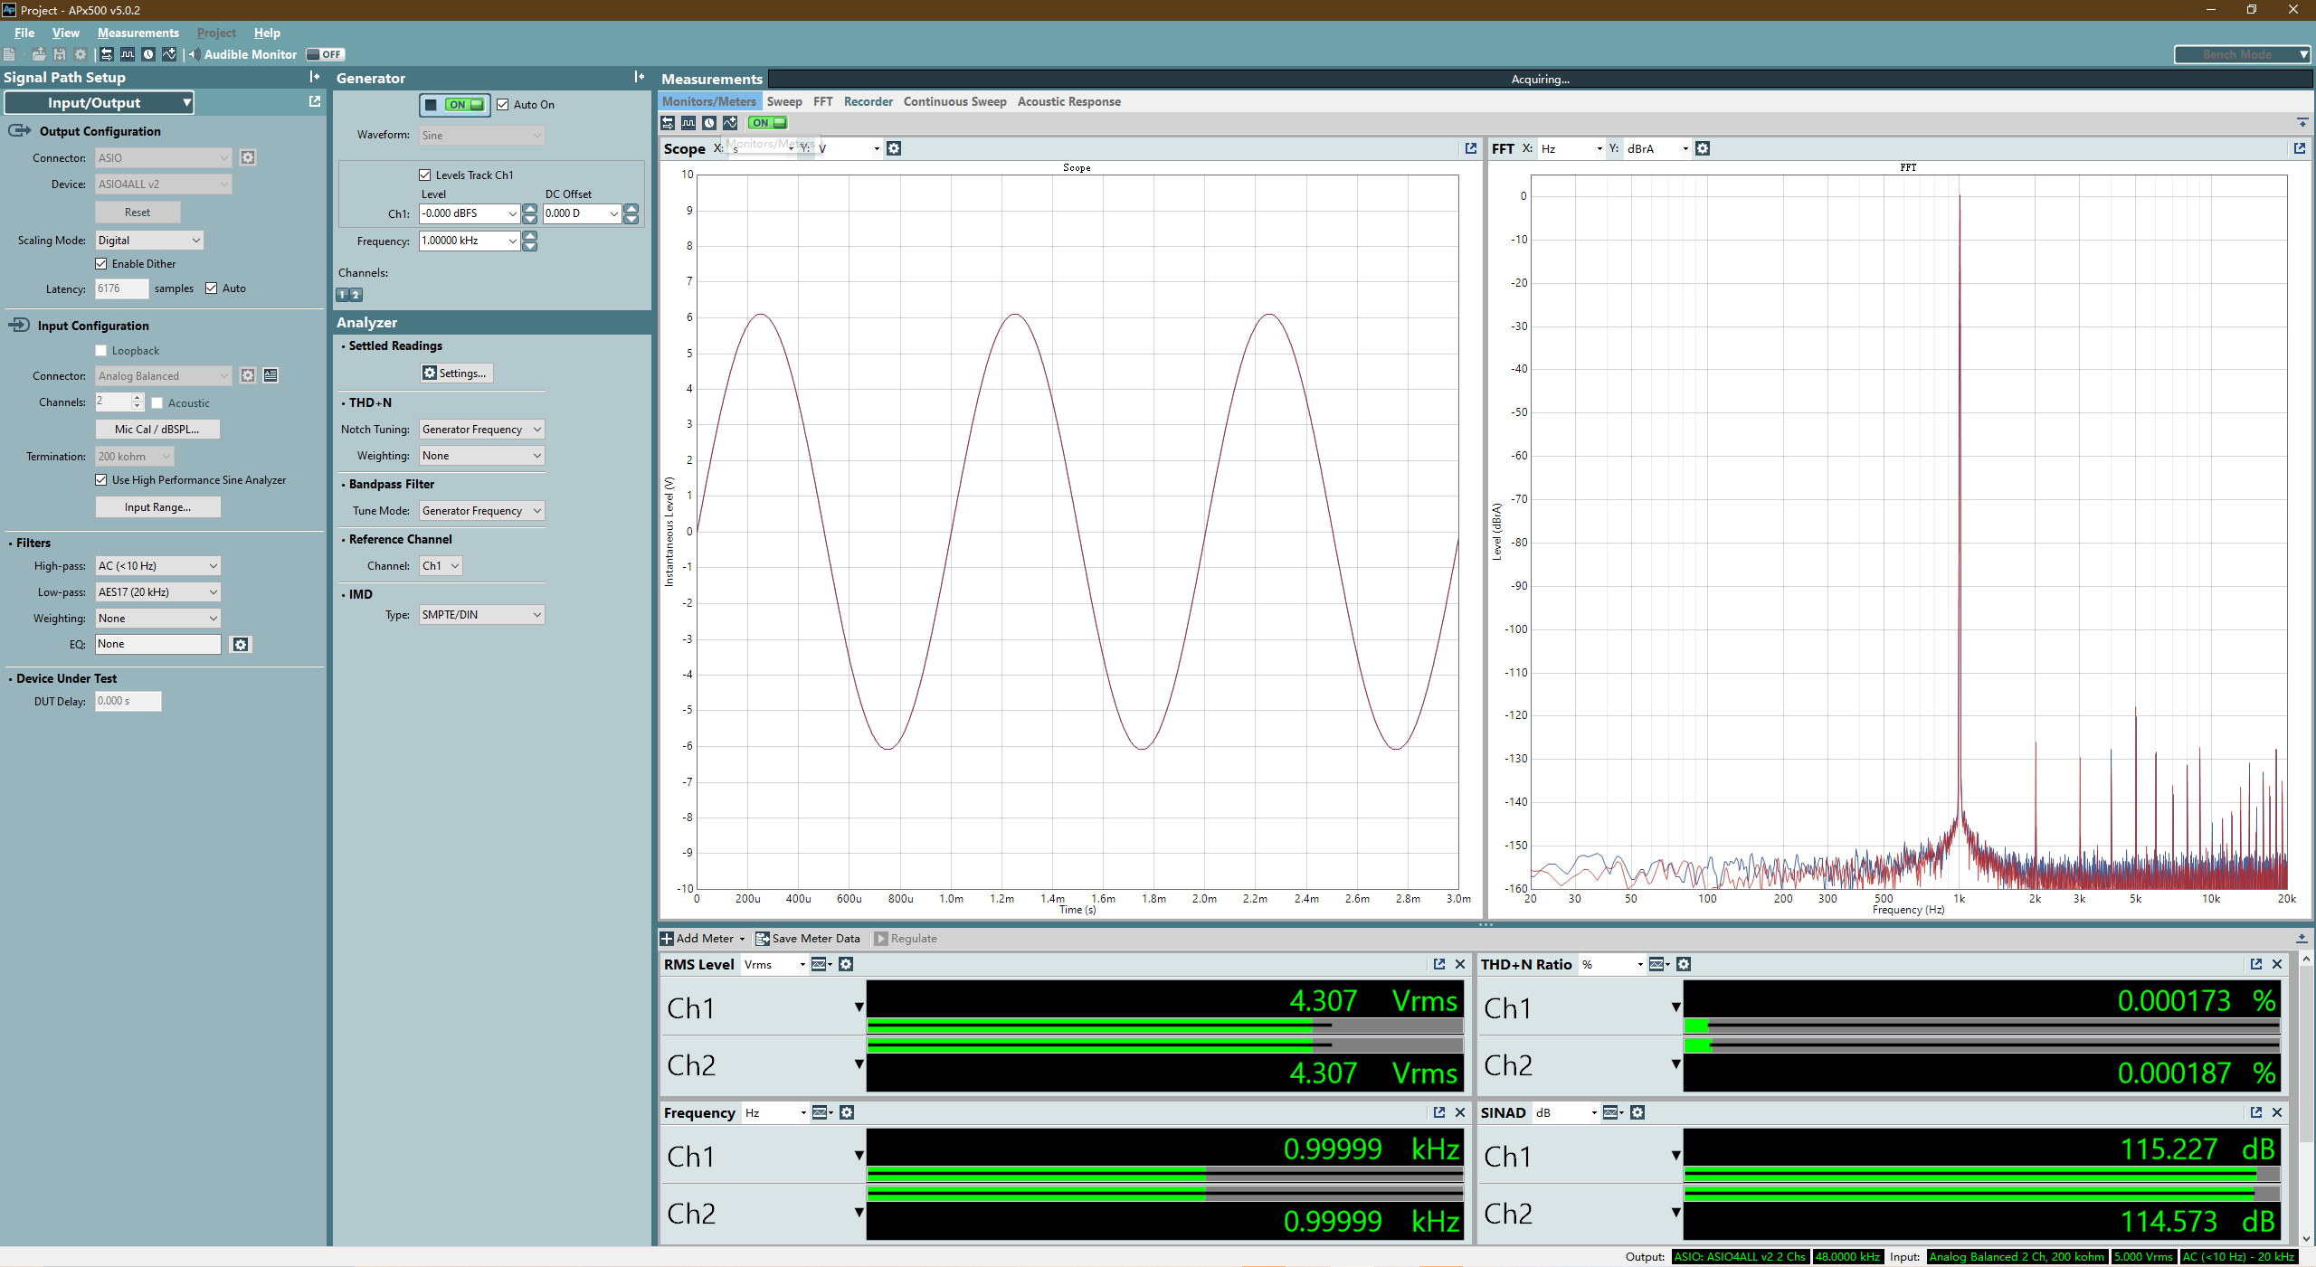Click the Input Range button
The width and height of the screenshot is (2316, 1267).
(x=157, y=507)
